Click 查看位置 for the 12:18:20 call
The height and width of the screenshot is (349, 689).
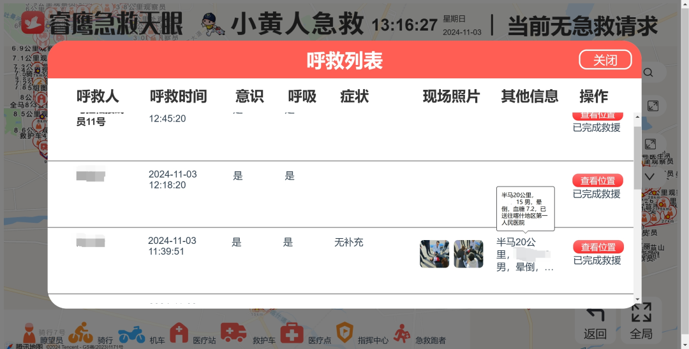click(x=598, y=180)
